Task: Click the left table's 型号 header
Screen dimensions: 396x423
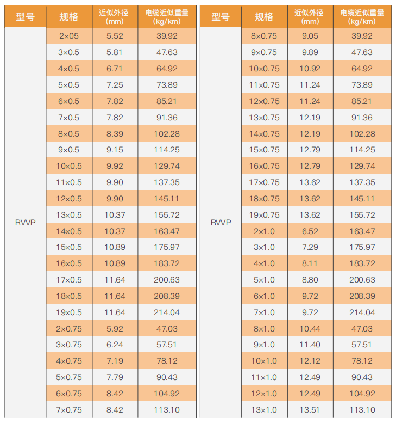Action: point(26,17)
